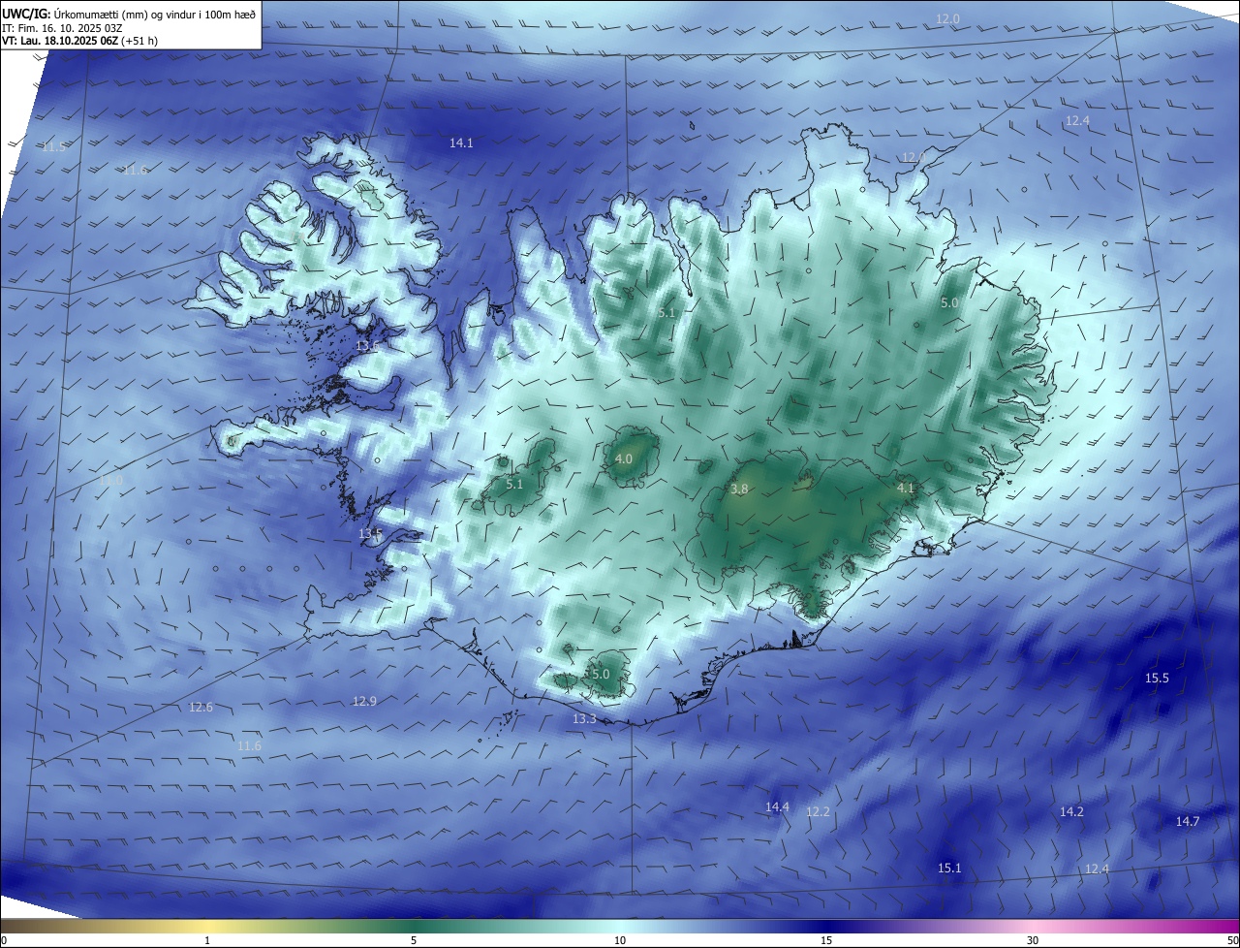
Task: Click the 14.4 value label on the map
Action: pos(777,806)
